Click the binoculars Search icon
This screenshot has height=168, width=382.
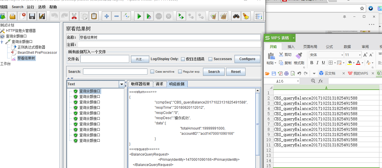pos(236,16)
